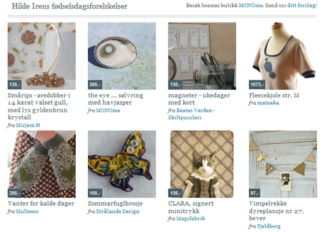Viewport: 321px width, 233px height.
Task: Open seller Mirjam H's page
Action: pos(28,125)
